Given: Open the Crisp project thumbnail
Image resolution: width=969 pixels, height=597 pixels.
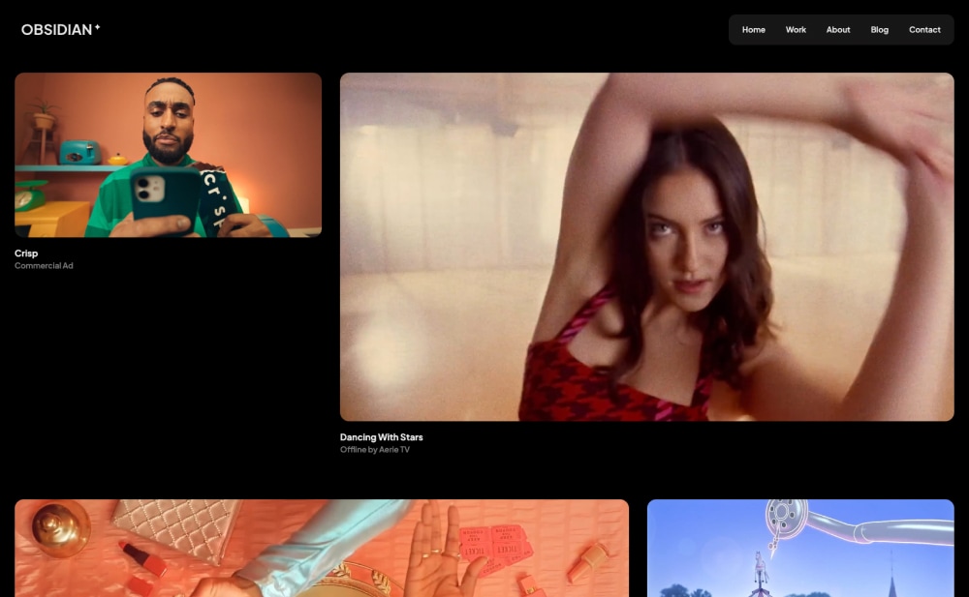Looking at the screenshot, I should [x=168, y=155].
